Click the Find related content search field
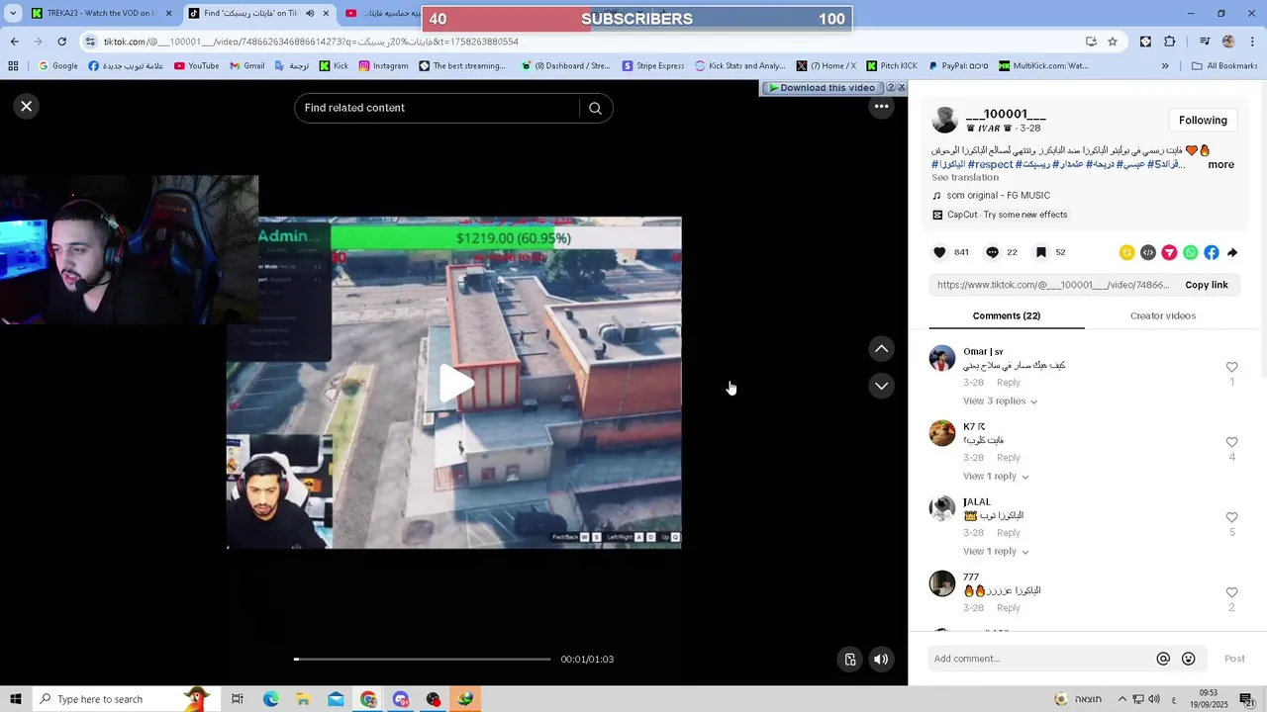Image resolution: width=1267 pixels, height=712 pixels. [x=440, y=108]
